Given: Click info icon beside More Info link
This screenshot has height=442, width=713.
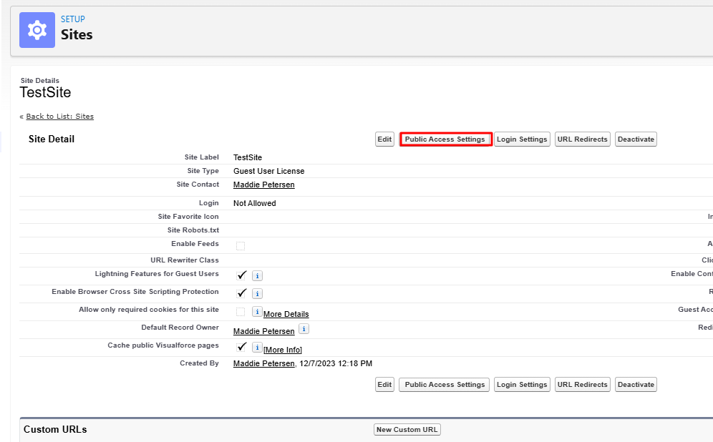Looking at the screenshot, I should (x=257, y=348).
